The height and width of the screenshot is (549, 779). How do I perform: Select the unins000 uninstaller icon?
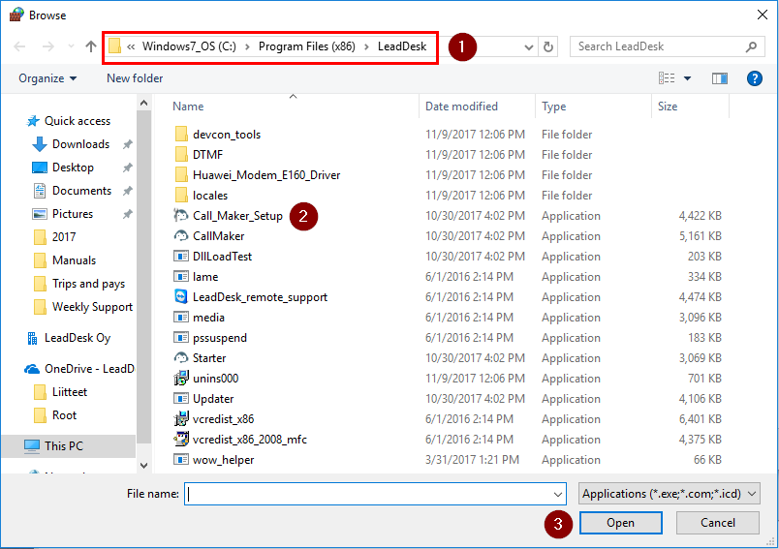pos(181,379)
